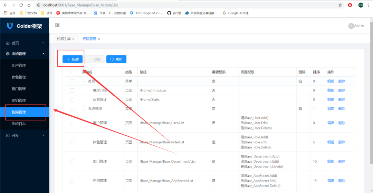Open 密钥管理 in the sidebar
373x193 pixels.
pyautogui.click(x=25, y=100)
